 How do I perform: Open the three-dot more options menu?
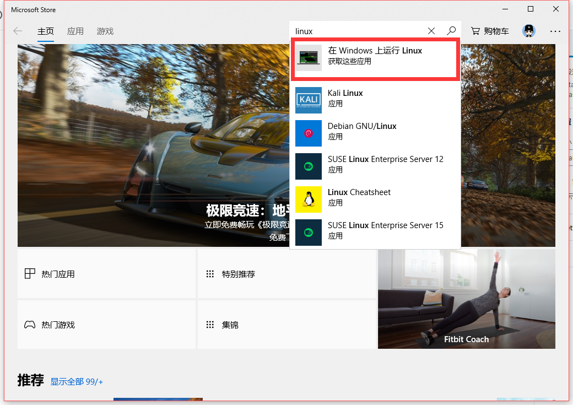(x=555, y=31)
